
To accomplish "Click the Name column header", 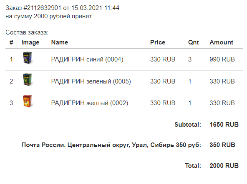I will coord(60,42).
